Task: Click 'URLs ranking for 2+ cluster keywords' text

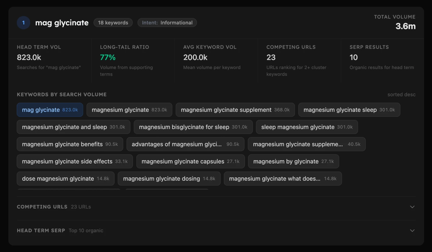Action: tap(296, 71)
